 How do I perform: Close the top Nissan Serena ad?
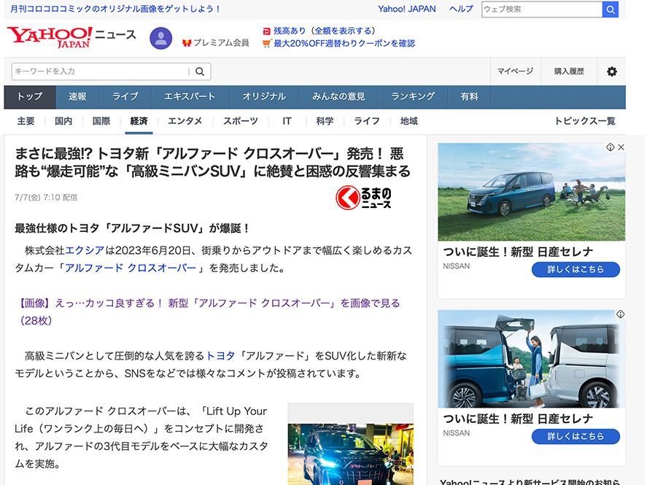click(621, 147)
